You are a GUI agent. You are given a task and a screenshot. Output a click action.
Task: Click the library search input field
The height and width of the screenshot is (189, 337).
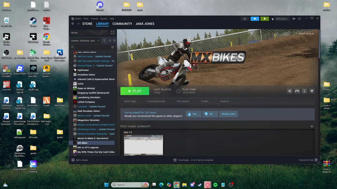click(x=92, y=47)
